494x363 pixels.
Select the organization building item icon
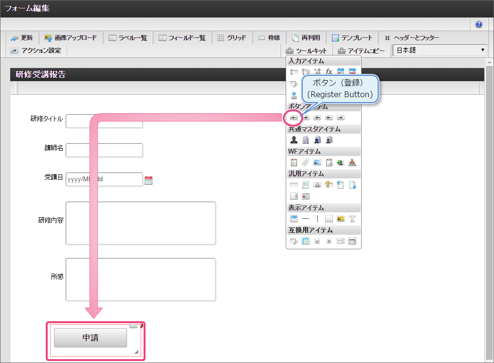(306, 139)
